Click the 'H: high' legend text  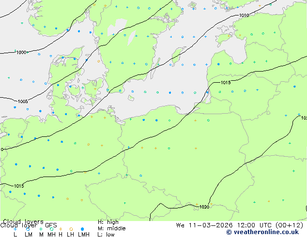[108, 222]
